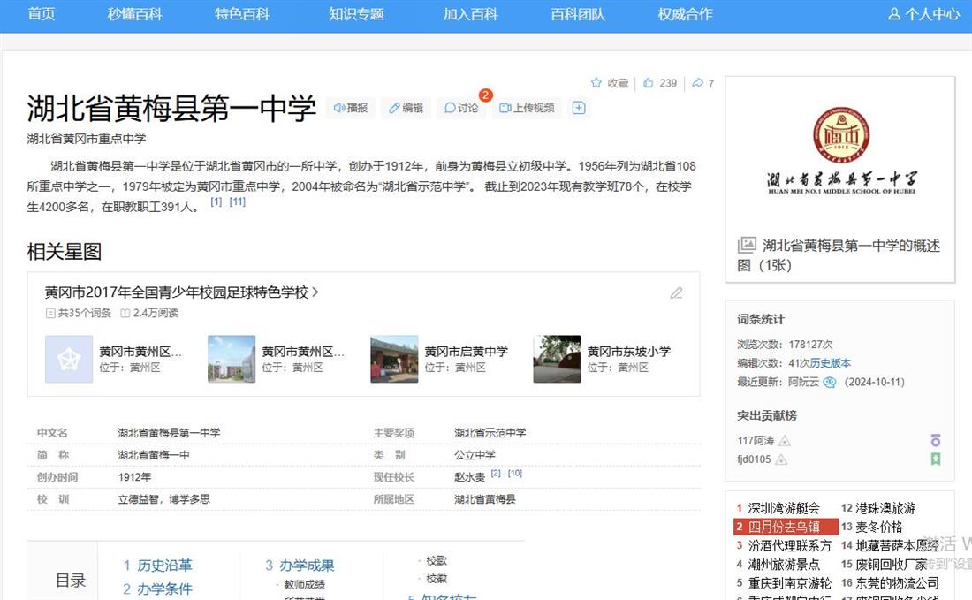Jump to 2 办学条件 in the catalog
972x600 pixels.
click(157, 589)
